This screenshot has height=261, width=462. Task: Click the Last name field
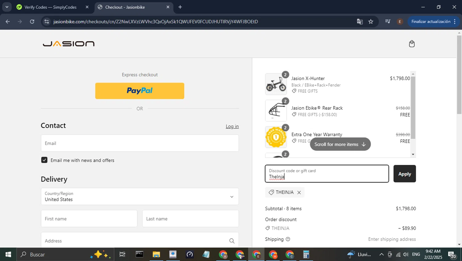pos(190,219)
